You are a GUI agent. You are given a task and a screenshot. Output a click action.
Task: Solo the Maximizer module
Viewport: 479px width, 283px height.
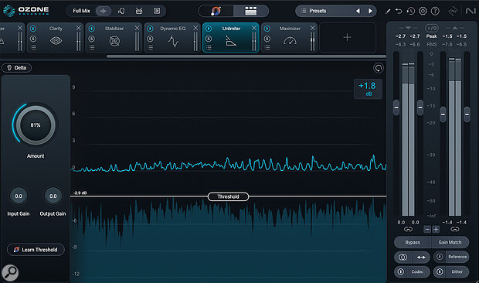pos(267,39)
